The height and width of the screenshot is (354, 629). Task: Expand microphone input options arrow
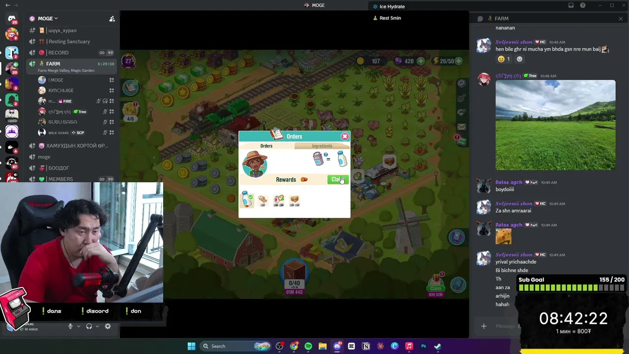(78, 326)
